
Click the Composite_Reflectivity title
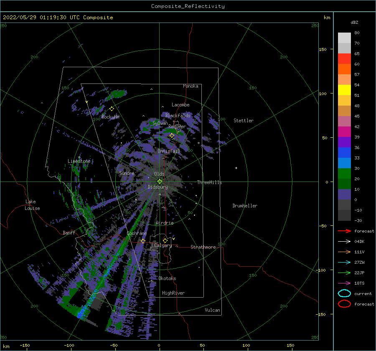point(188,6)
